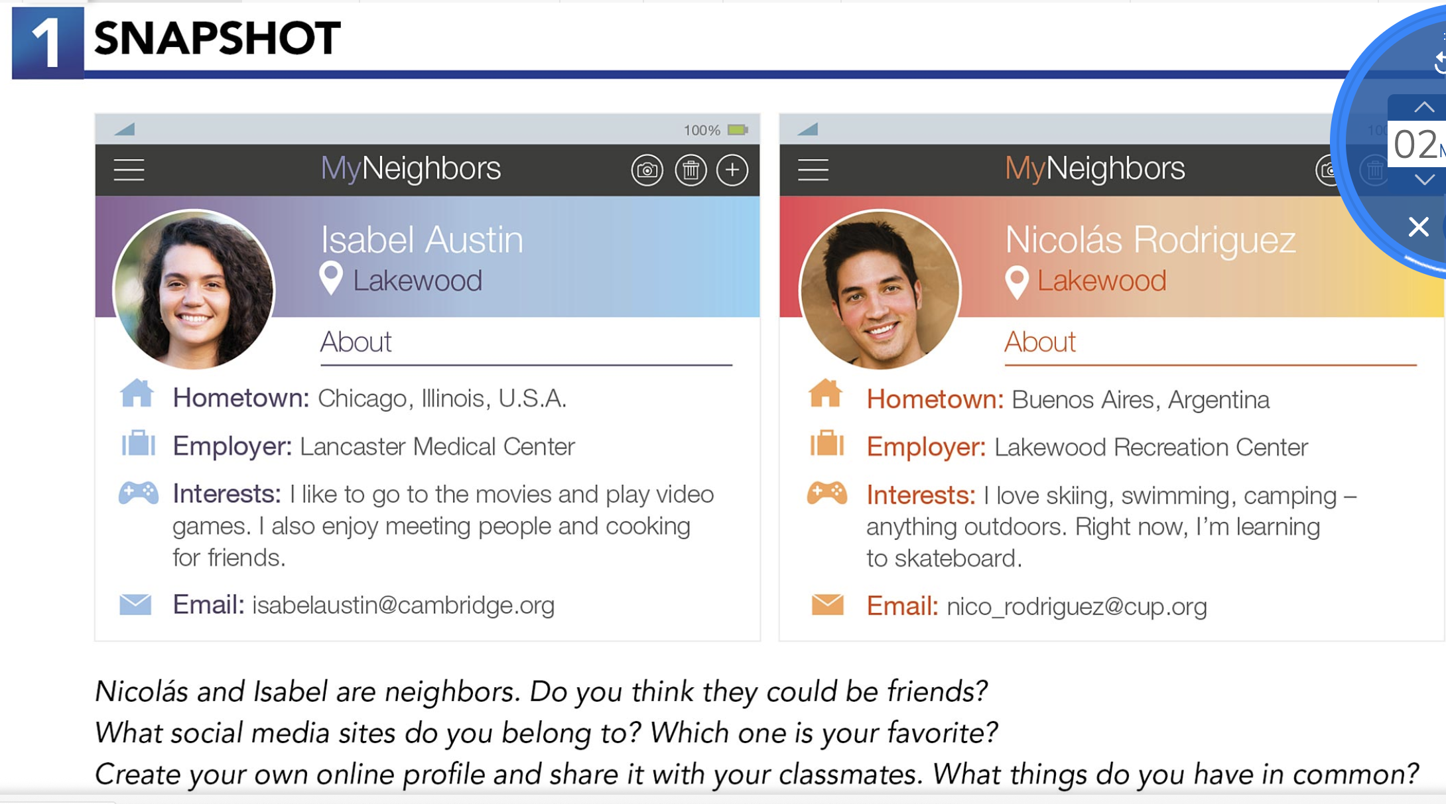Screen dimensions: 1446x804
Task: Click Lakewood location under Isabel Austin
Action: pyautogui.click(x=417, y=281)
